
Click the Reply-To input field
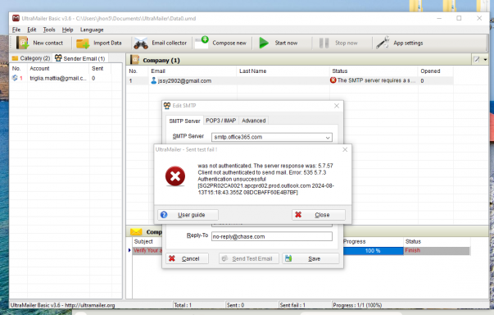pyautogui.click(x=271, y=236)
